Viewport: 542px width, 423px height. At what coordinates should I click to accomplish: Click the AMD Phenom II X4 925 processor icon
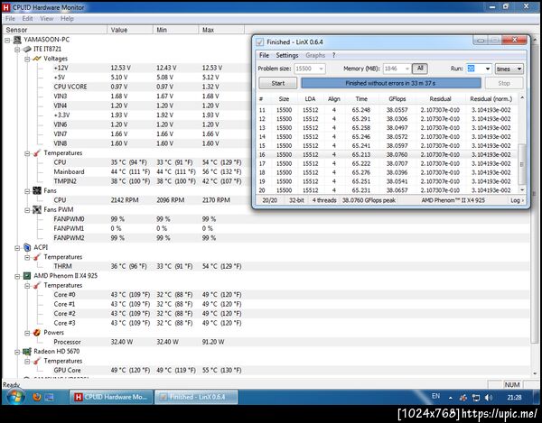coord(27,276)
